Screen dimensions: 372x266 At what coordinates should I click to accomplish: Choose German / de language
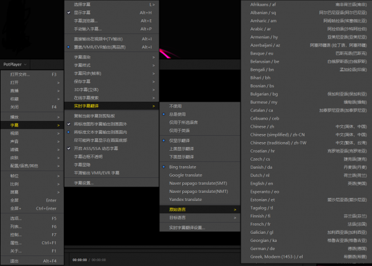pos(306,249)
